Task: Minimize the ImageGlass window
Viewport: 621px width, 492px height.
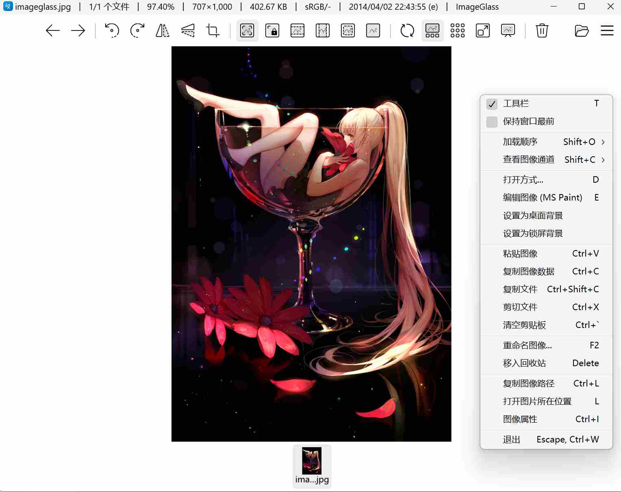Action: point(554,6)
